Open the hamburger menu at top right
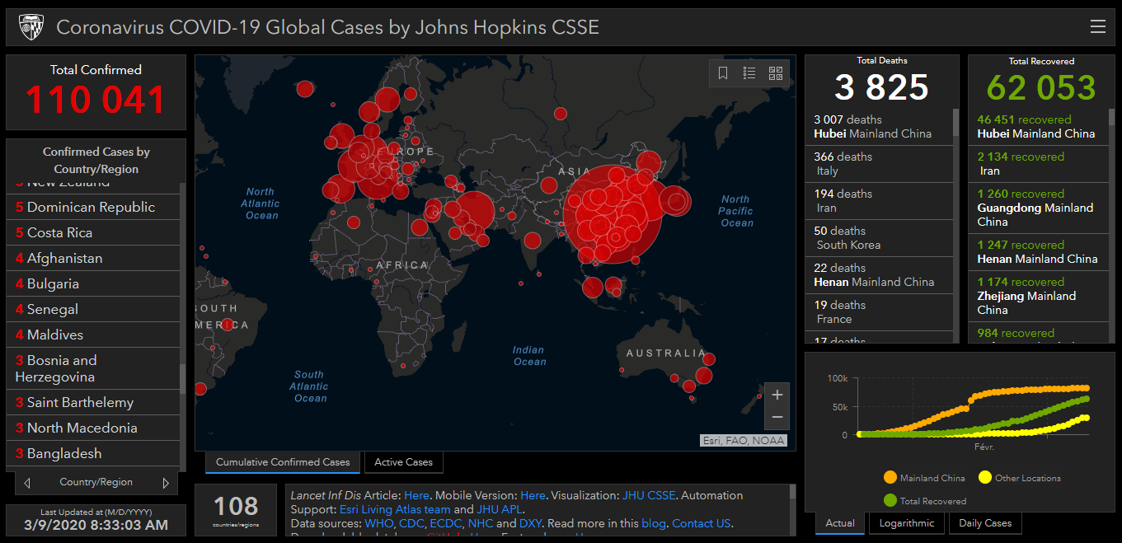The width and height of the screenshot is (1122, 543). 1097,26
